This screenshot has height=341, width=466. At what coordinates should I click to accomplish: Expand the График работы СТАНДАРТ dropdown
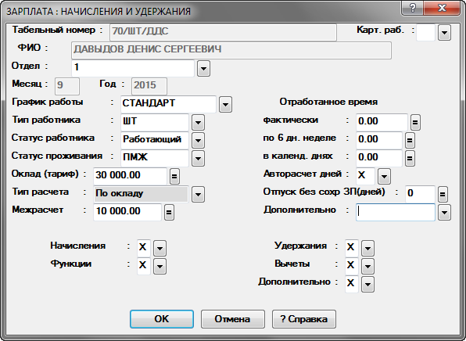[x=225, y=104]
